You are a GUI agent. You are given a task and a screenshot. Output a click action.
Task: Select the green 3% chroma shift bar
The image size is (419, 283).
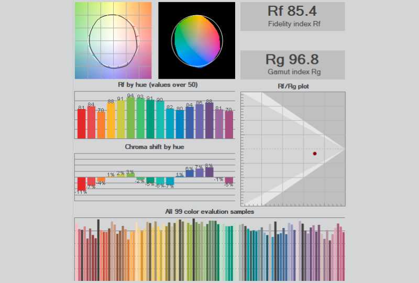pos(130,175)
